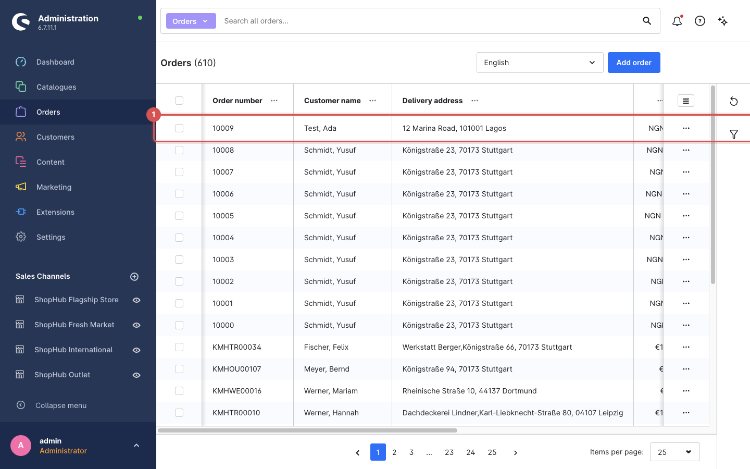This screenshot has width=750, height=469.
Task: Check order 10009 checkbox
Action: pos(179,128)
